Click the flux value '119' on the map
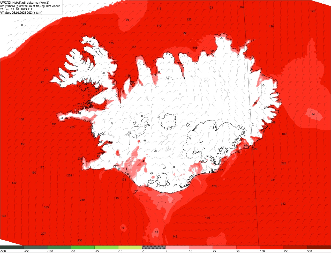 pyautogui.click(x=116, y=198)
